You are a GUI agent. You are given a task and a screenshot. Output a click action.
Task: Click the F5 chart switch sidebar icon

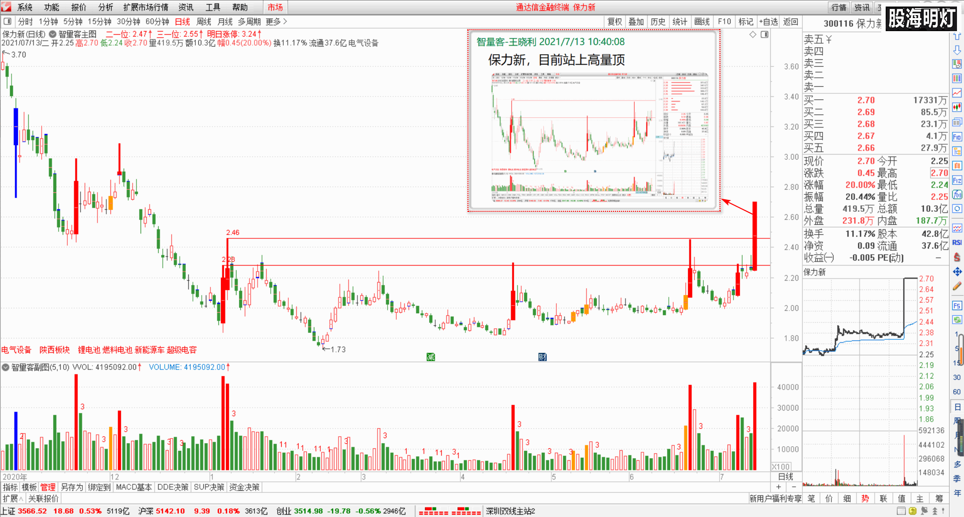(957, 305)
